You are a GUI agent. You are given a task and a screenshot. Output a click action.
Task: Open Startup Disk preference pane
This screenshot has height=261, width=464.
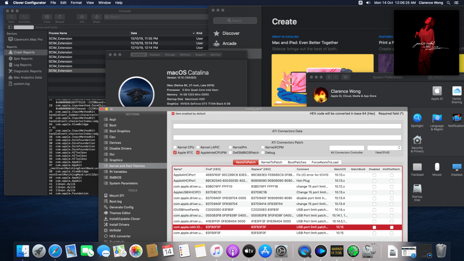click(x=417, y=193)
